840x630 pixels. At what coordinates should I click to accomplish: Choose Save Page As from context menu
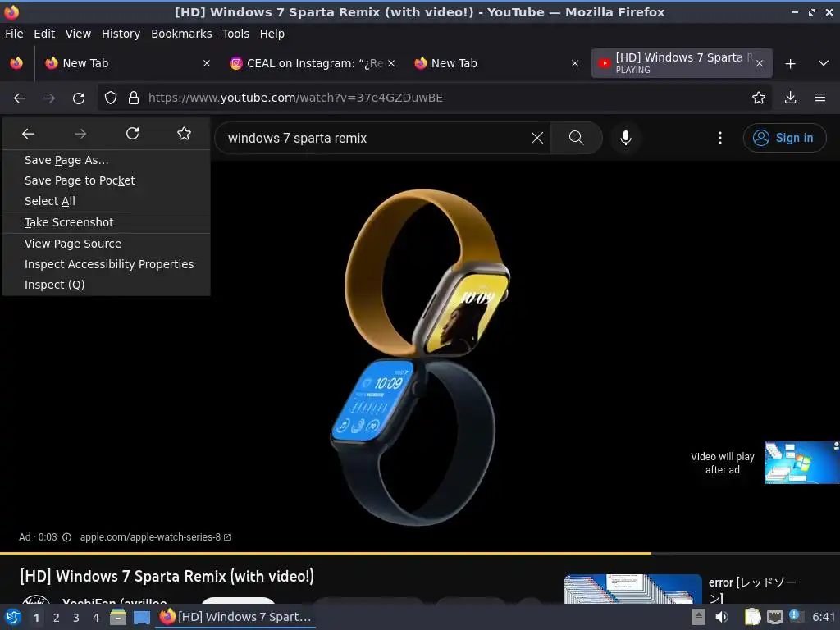[x=106, y=160]
